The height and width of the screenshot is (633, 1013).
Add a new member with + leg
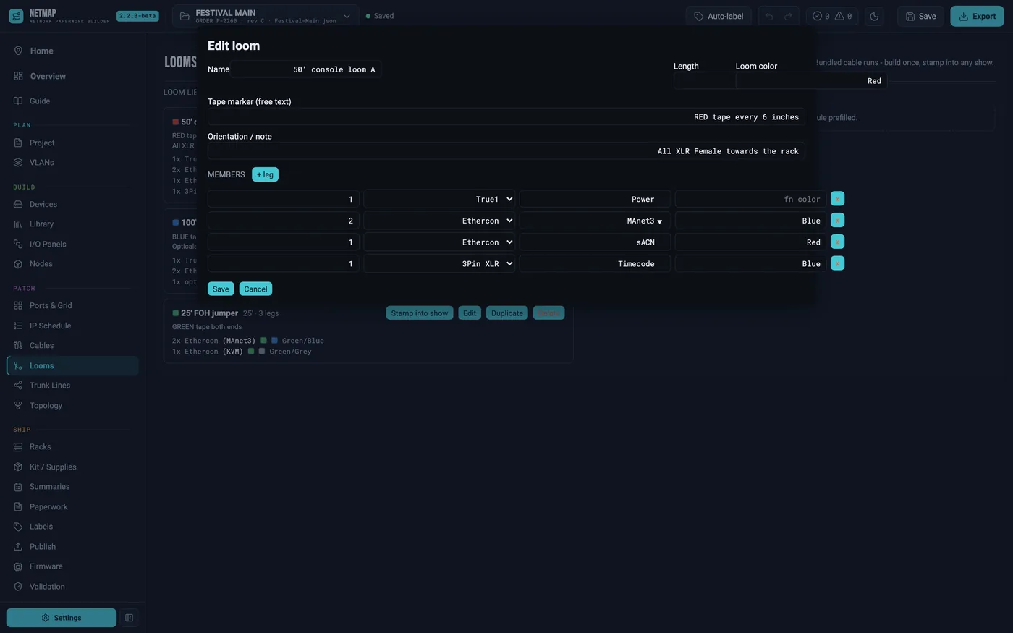coord(265,174)
